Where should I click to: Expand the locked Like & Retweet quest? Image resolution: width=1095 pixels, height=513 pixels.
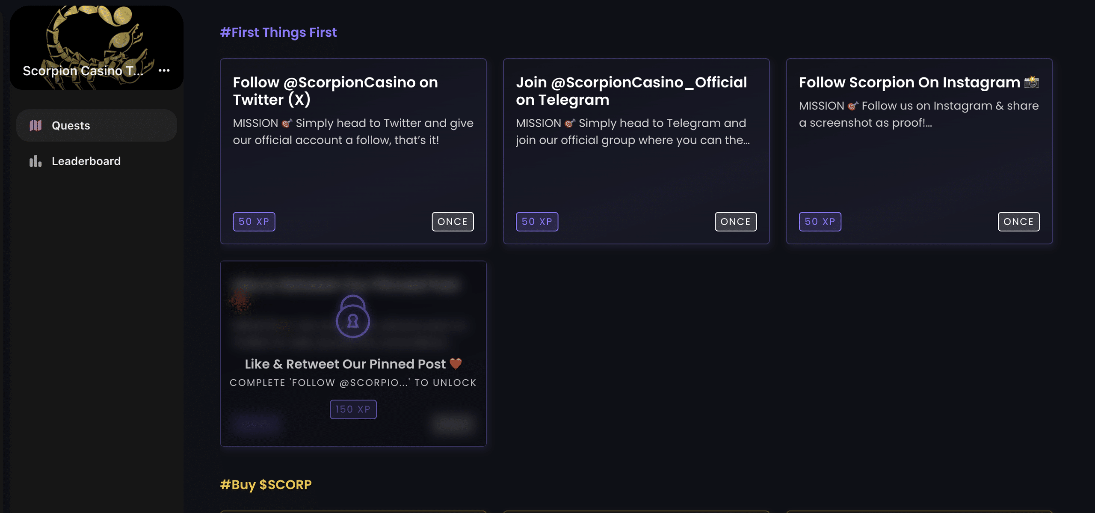(x=352, y=353)
